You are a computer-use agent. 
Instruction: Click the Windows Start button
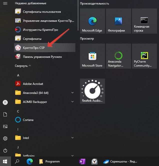coord(5,161)
